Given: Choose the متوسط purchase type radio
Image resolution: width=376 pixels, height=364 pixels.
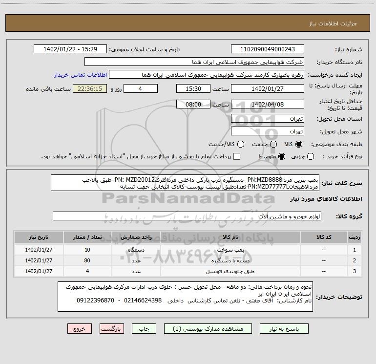Looking at the screenshot, I should [281, 156].
